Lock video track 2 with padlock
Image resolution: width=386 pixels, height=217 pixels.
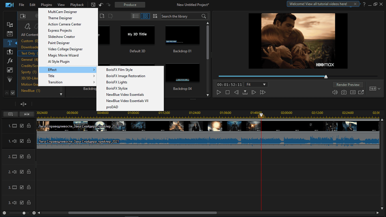click(29, 157)
